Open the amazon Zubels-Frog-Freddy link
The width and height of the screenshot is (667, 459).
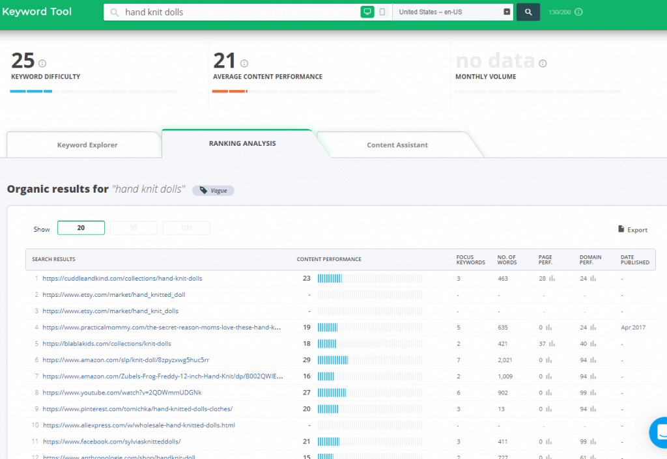point(162,376)
